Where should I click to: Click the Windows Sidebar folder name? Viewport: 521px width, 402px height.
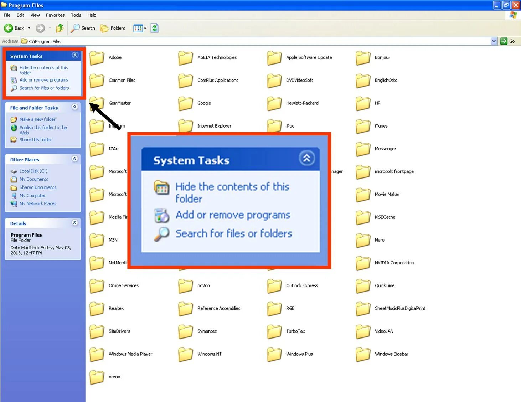[391, 354]
